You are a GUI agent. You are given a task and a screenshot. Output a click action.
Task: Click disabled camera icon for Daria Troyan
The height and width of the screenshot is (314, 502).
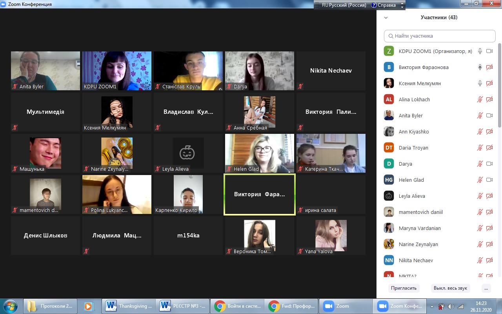(489, 148)
